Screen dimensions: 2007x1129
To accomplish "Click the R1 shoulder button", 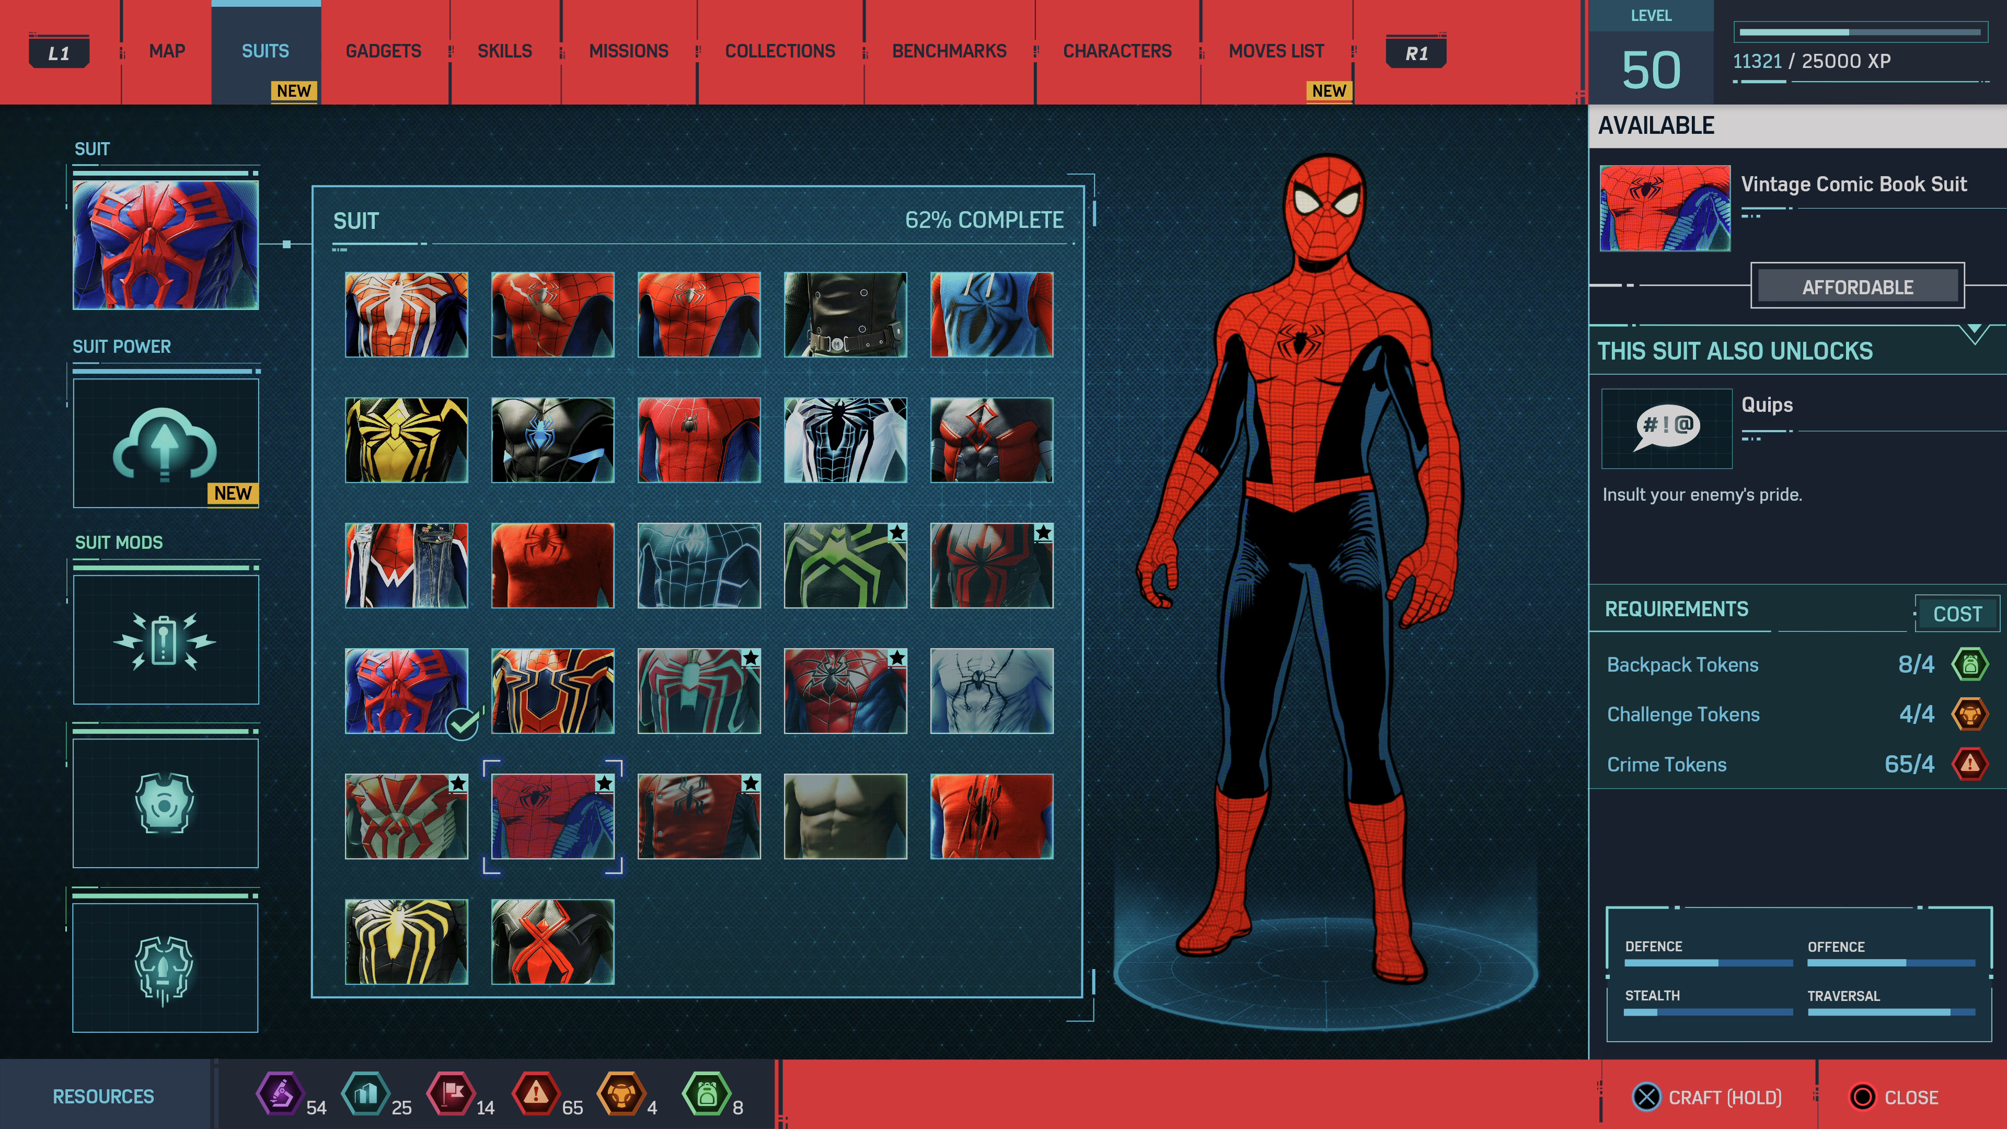I will (1416, 52).
